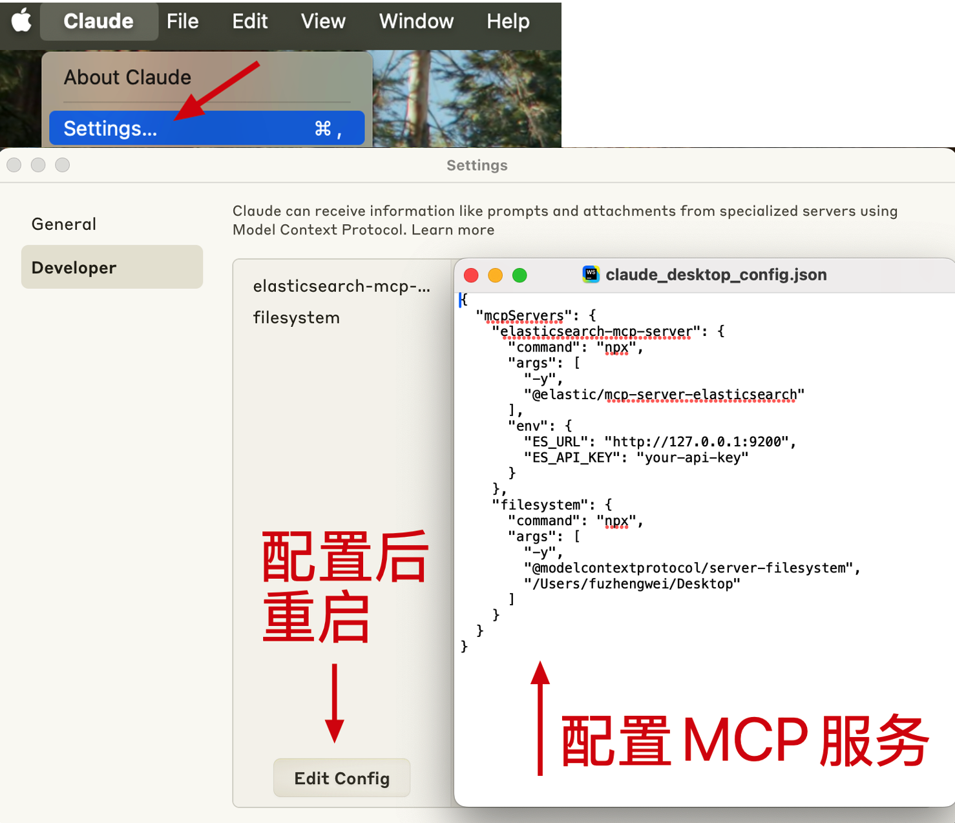Open the View menu
This screenshot has height=823, width=955.
[323, 21]
